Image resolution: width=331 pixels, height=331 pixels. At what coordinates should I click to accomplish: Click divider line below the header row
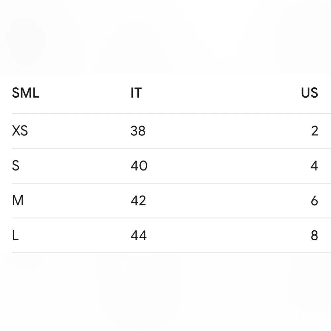(x=165, y=114)
